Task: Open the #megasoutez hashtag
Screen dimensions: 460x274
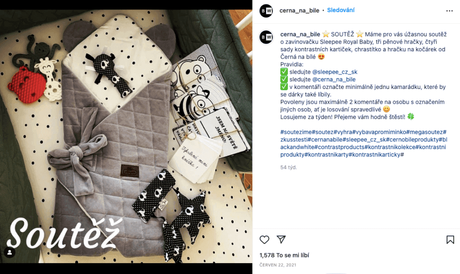Action: click(425, 132)
